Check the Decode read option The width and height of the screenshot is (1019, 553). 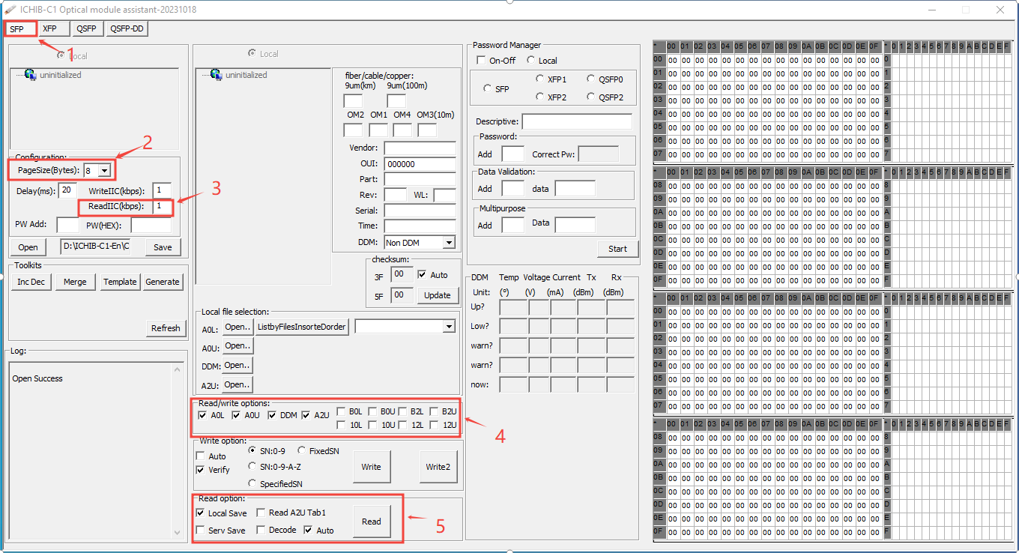(x=261, y=530)
